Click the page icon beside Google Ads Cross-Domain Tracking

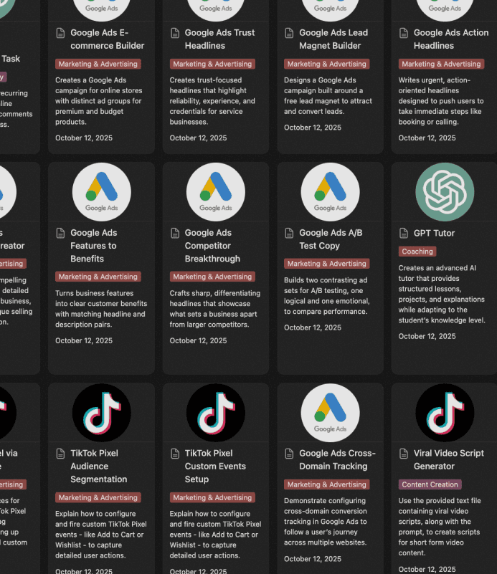pos(289,454)
